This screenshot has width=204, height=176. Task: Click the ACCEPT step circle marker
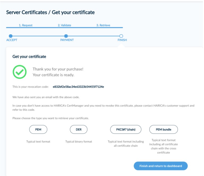click(11, 36)
